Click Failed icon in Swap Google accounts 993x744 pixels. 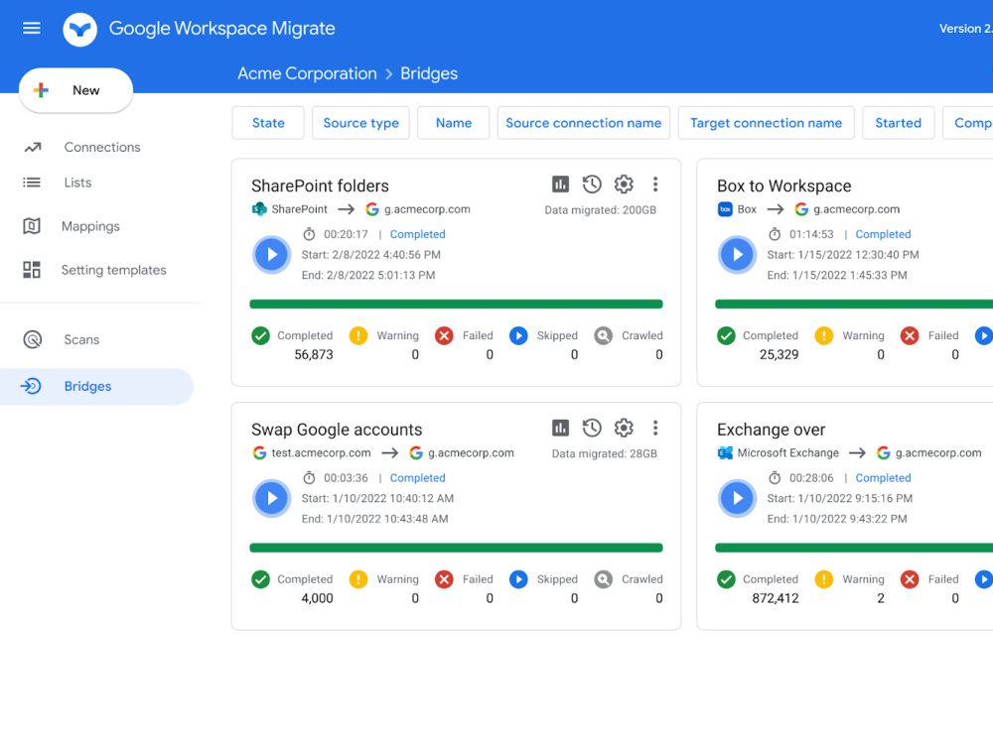(444, 579)
